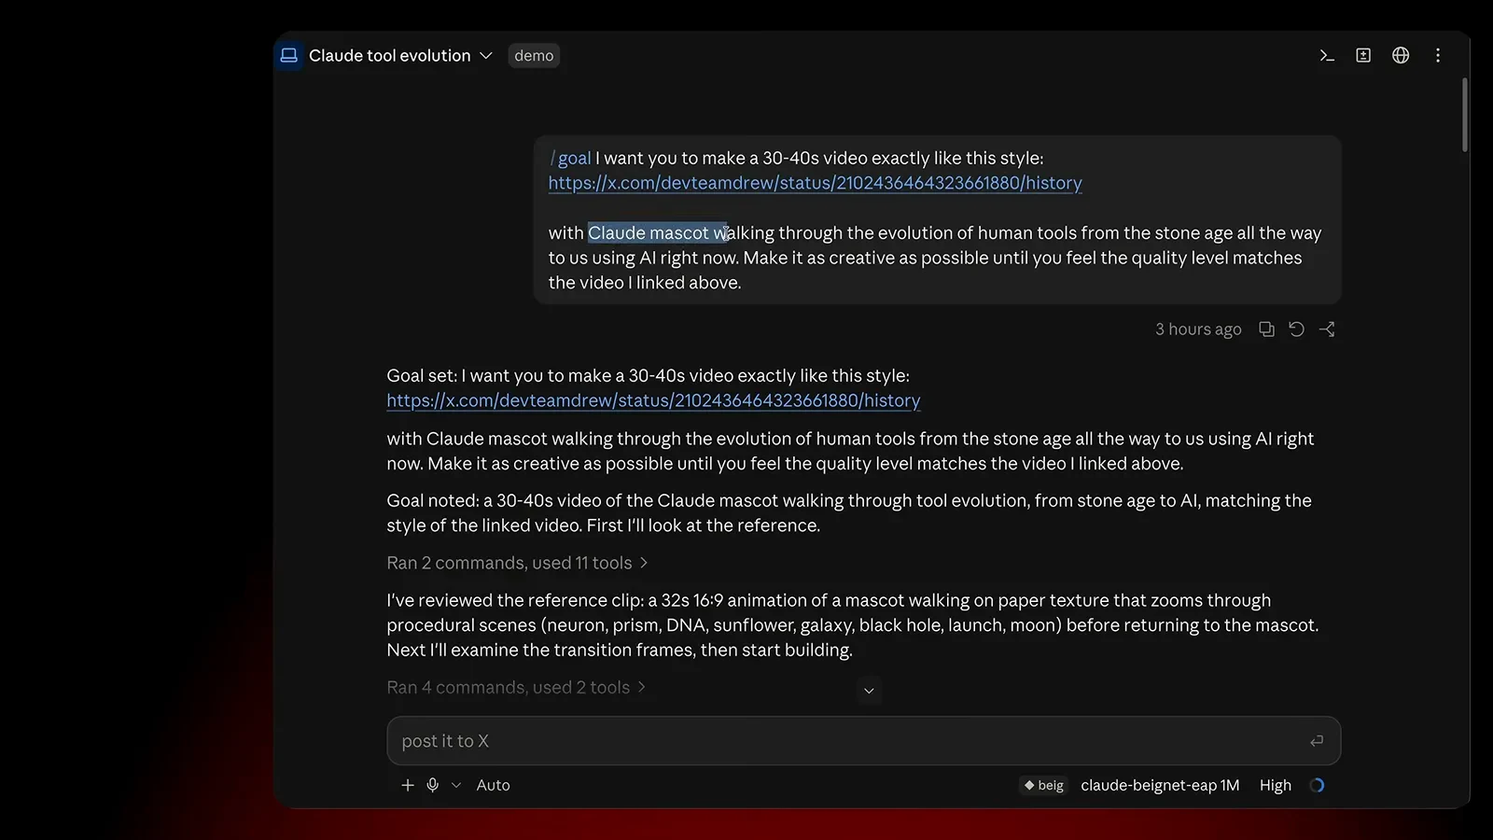Change the High effort setting
1493x840 pixels.
[1276, 786]
